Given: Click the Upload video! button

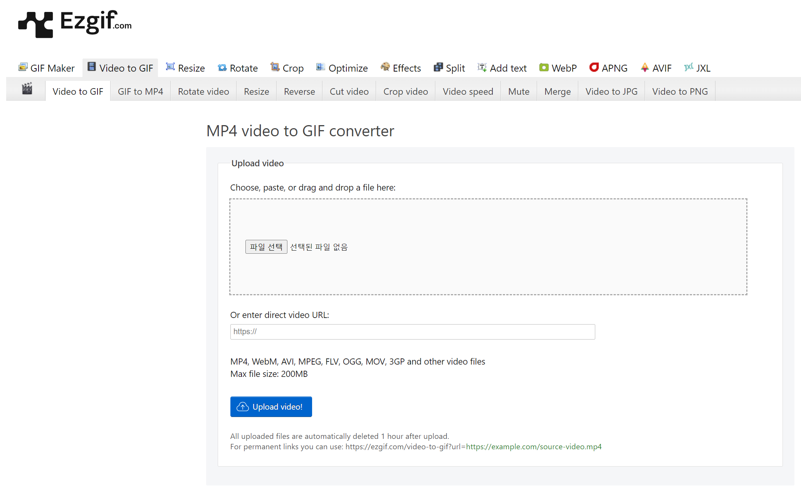Looking at the screenshot, I should point(271,407).
